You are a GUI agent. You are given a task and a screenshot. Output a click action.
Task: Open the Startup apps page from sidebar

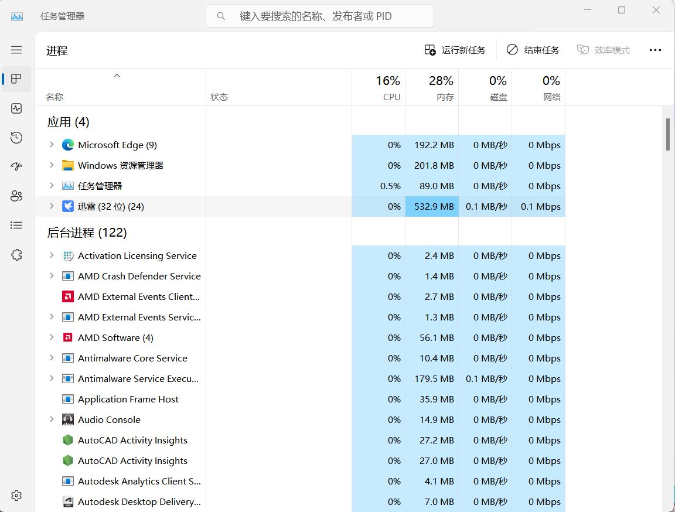tap(16, 166)
